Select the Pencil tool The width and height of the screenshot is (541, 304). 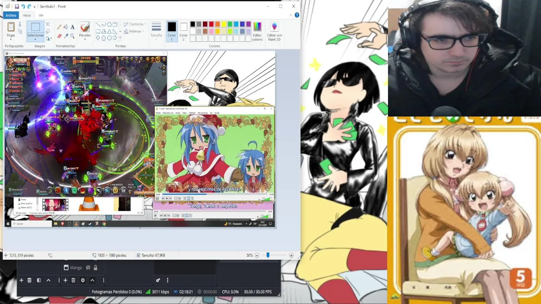[59, 27]
